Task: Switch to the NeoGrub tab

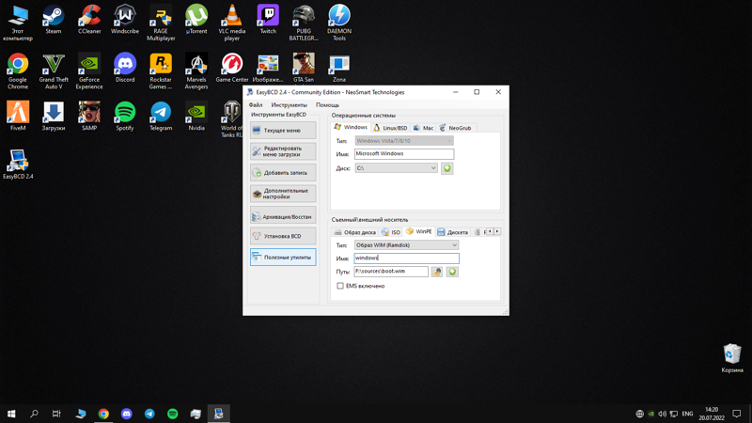Action: tap(455, 128)
